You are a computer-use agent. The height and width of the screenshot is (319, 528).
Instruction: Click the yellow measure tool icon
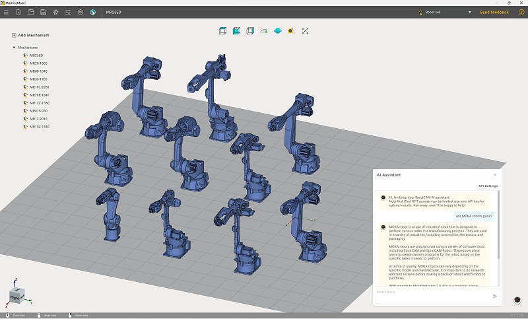(x=291, y=31)
